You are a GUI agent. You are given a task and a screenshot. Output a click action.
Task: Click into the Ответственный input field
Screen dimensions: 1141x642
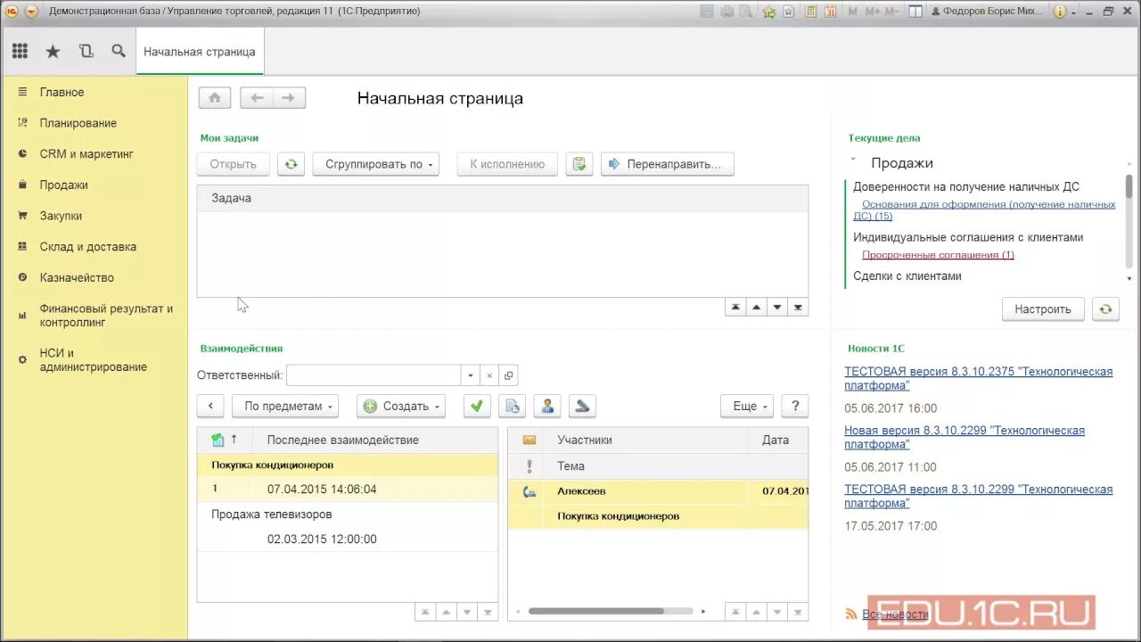(x=373, y=375)
